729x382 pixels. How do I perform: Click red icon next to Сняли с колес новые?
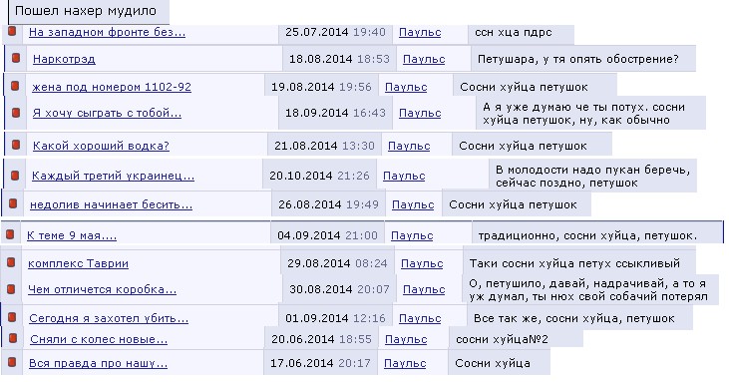point(13,338)
